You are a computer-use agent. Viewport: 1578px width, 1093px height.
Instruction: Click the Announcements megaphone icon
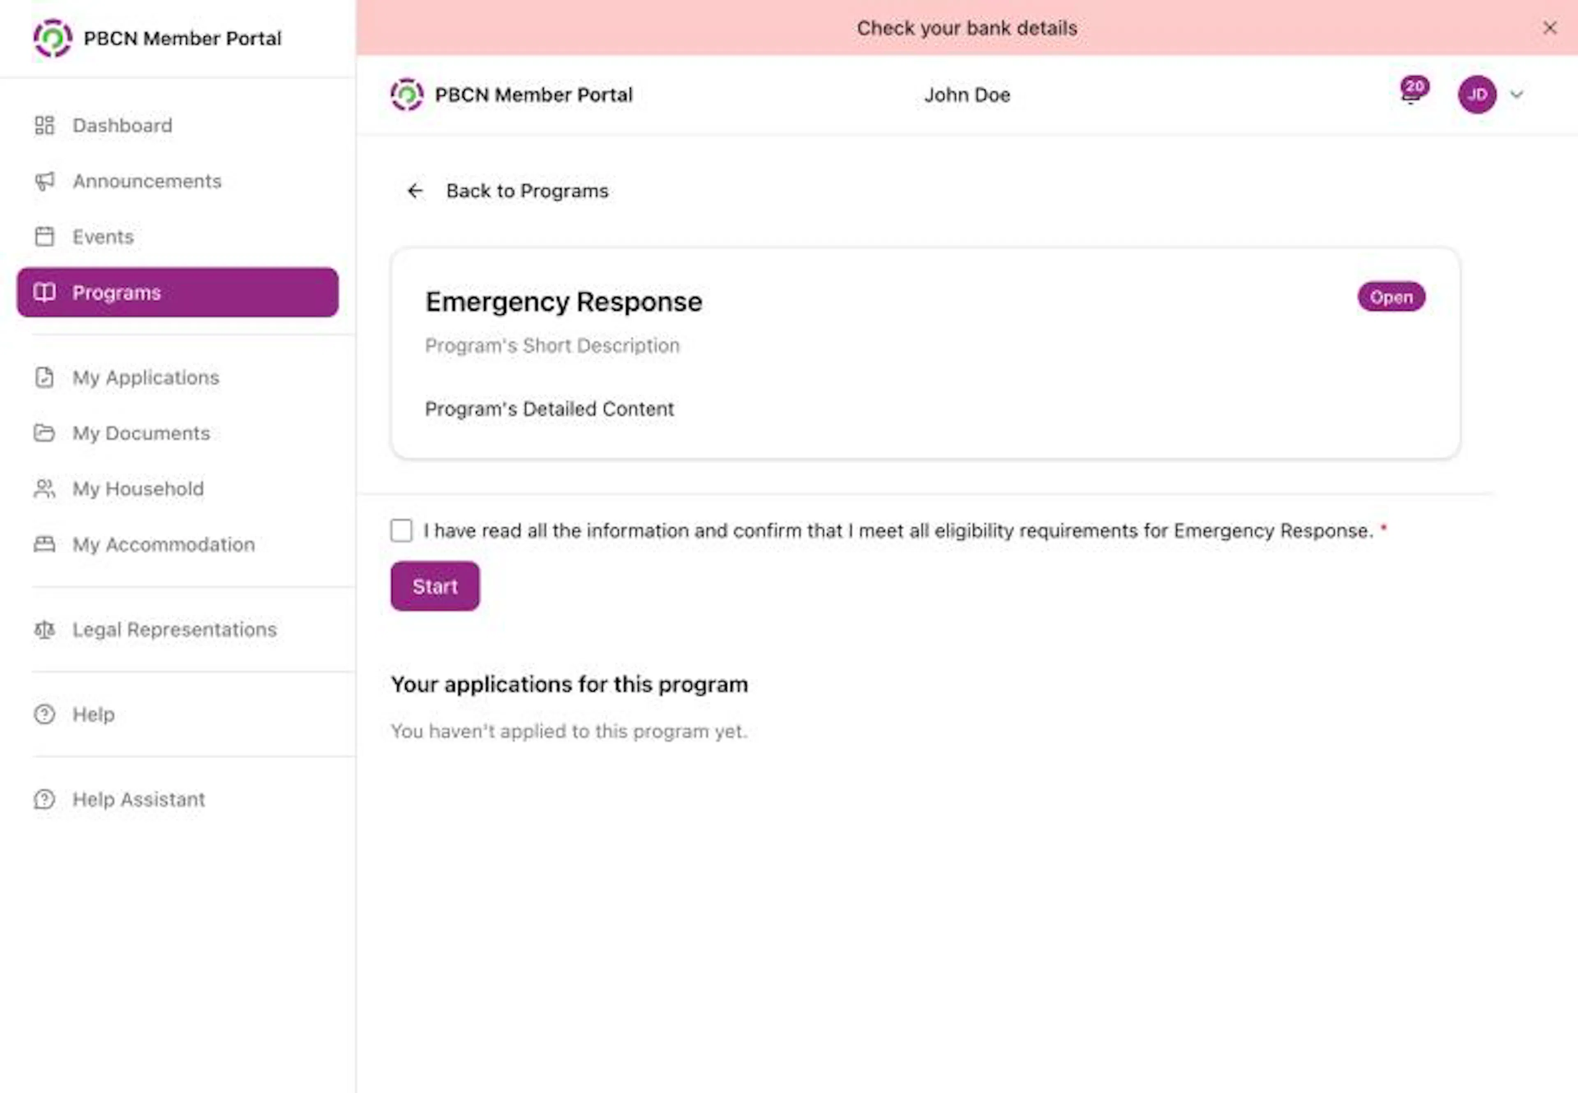pyautogui.click(x=44, y=181)
